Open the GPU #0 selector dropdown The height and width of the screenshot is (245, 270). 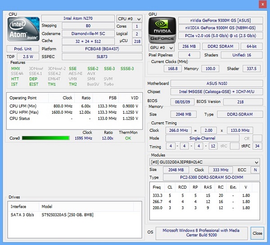coord(162,48)
